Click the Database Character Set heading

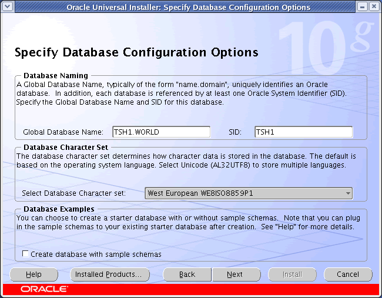pyautogui.click(x=66, y=148)
